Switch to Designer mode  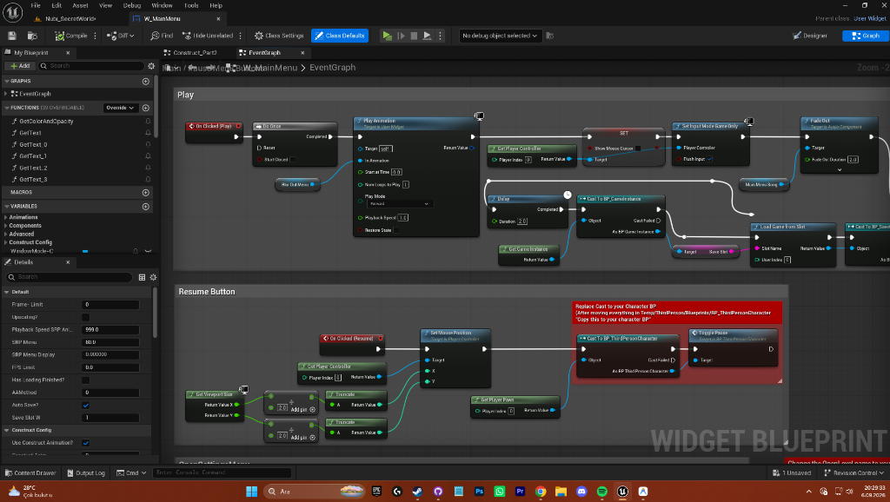tap(810, 36)
